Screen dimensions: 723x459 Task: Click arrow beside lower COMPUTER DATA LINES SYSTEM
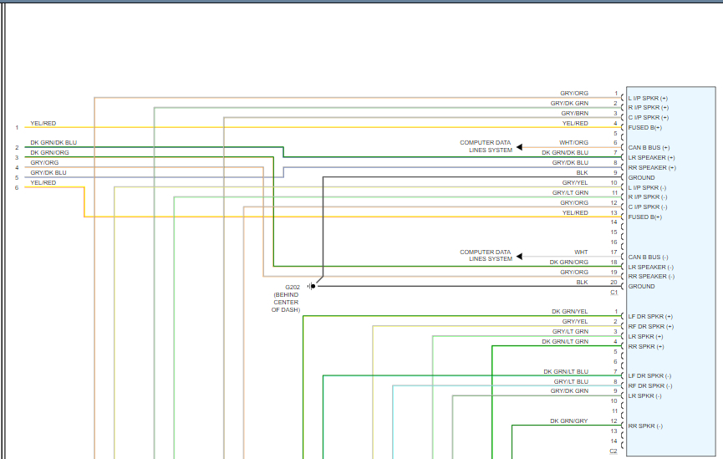point(519,257)
